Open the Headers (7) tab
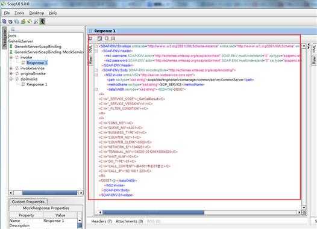The height and width of the screenshot is (229, 317). point(101,221)
